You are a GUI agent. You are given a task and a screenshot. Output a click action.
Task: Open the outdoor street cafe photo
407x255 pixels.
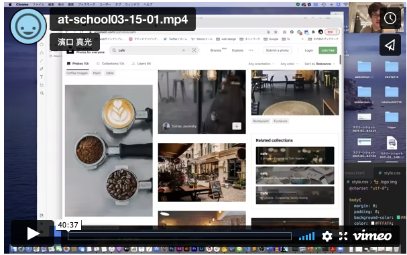[202, 172]
